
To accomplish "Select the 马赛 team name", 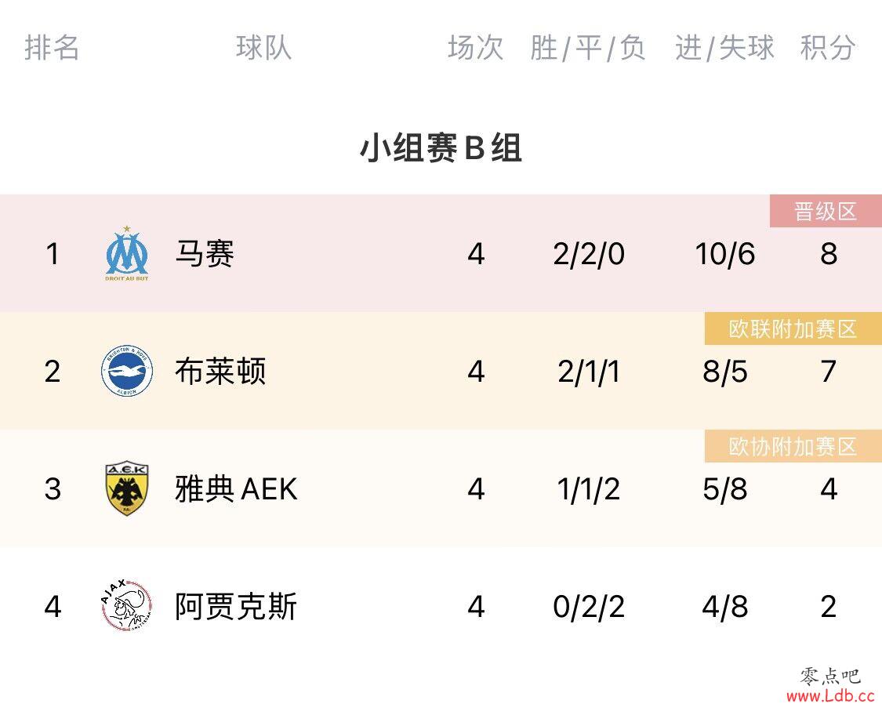I will pos(205,253).
